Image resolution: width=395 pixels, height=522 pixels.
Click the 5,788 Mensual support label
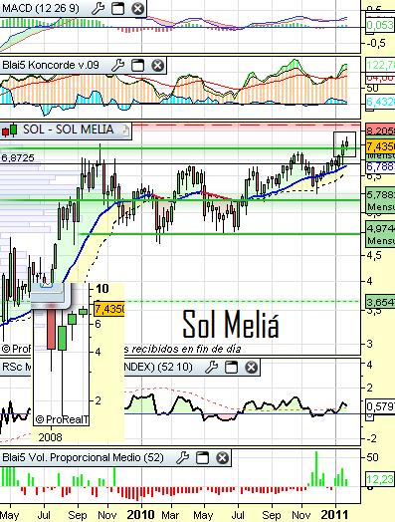click(x=380, y=201)
